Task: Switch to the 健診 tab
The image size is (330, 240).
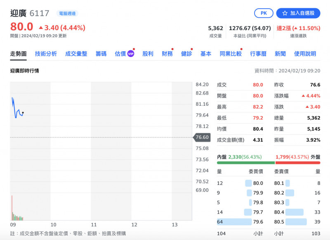Action: tap(186, 54)
